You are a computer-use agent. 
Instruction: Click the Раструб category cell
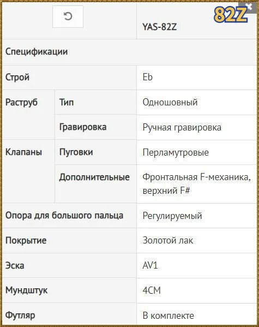[x=28, y=115]
